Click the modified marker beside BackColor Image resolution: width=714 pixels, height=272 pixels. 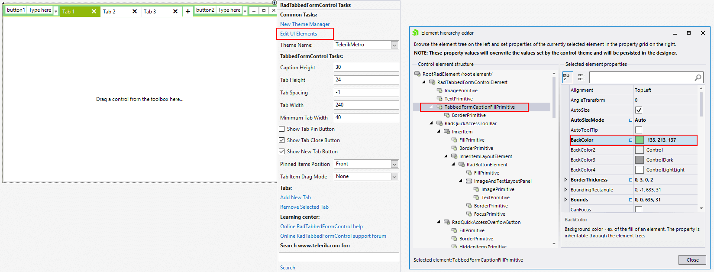tap(630, 140)
